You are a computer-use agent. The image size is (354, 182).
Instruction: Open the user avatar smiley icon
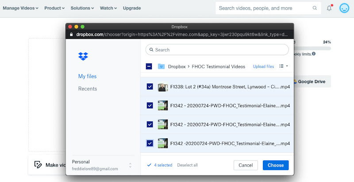click(x=344, y=8)
